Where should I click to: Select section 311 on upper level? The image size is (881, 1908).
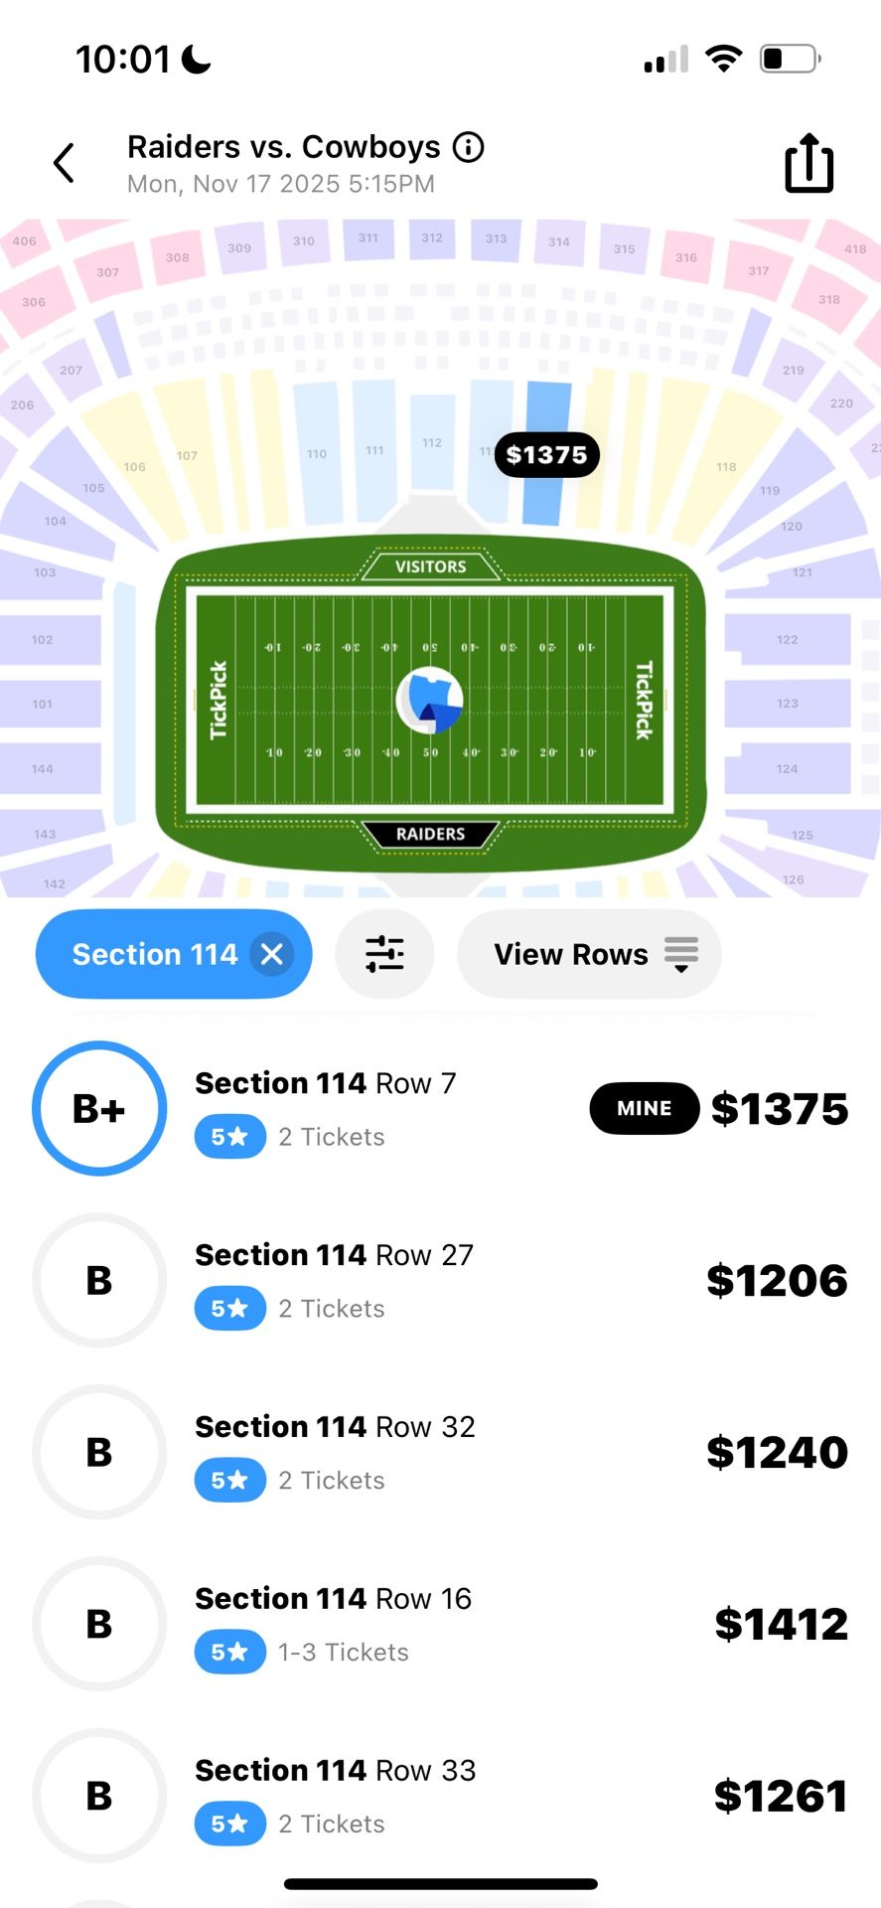pos(368,238)
